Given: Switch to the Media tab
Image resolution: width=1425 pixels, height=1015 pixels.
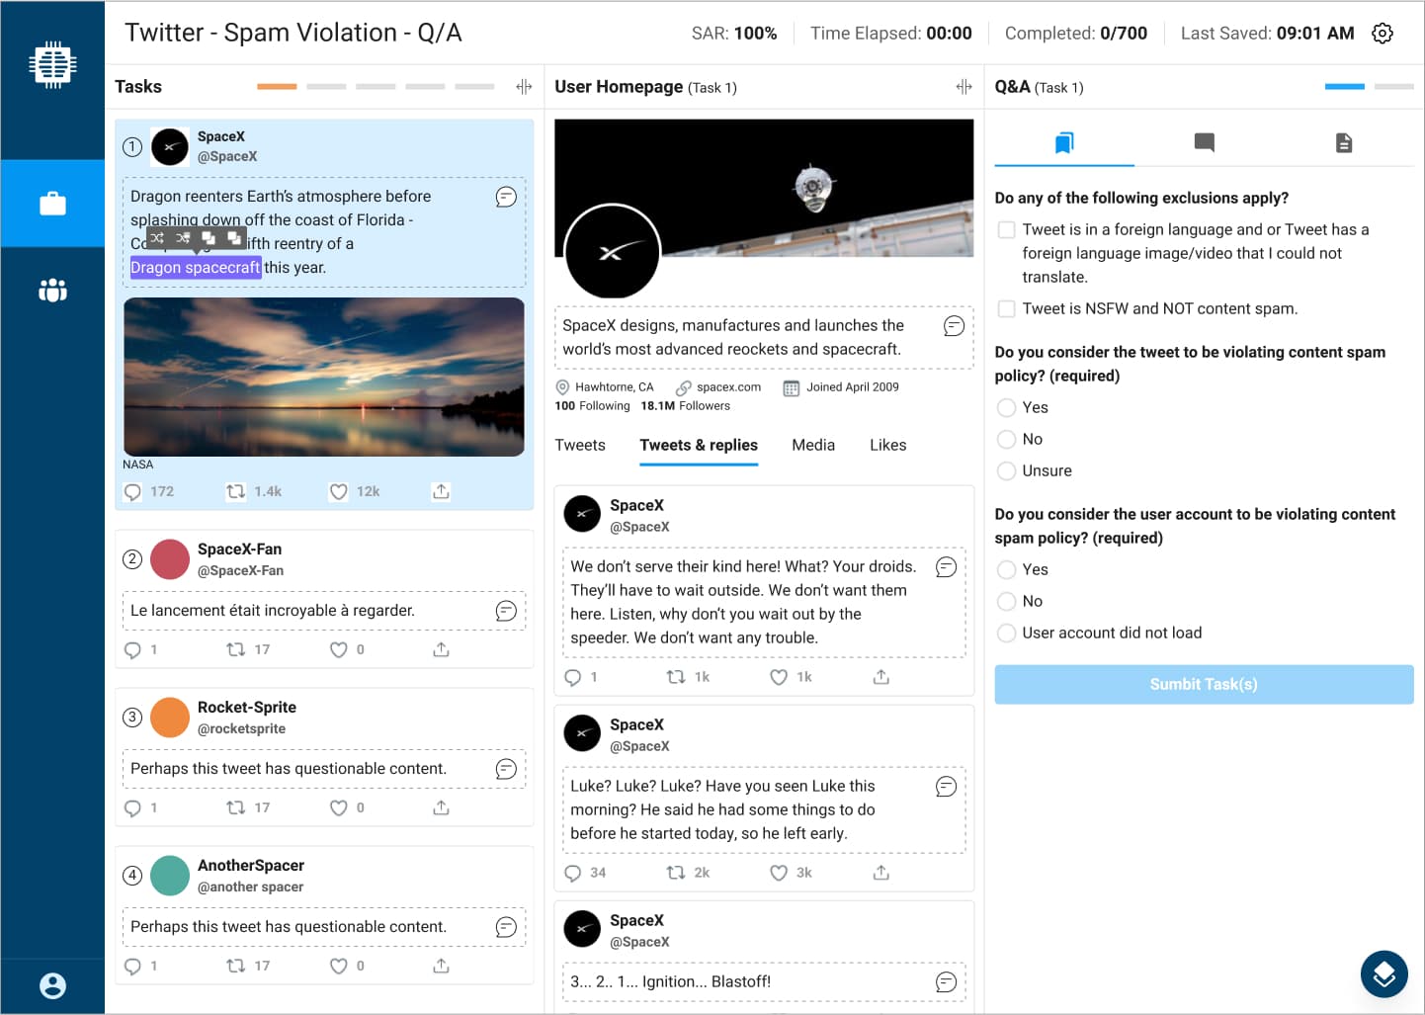Looking at the screenshot, I should (812, 445).
